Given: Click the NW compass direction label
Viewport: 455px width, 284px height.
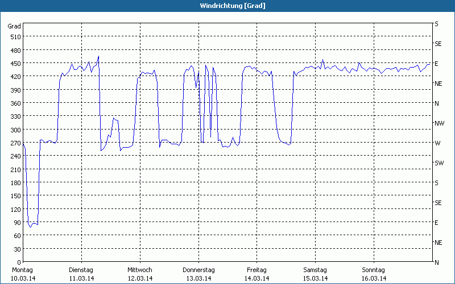Looking at the screenshot, I should [x=439, y=123].
